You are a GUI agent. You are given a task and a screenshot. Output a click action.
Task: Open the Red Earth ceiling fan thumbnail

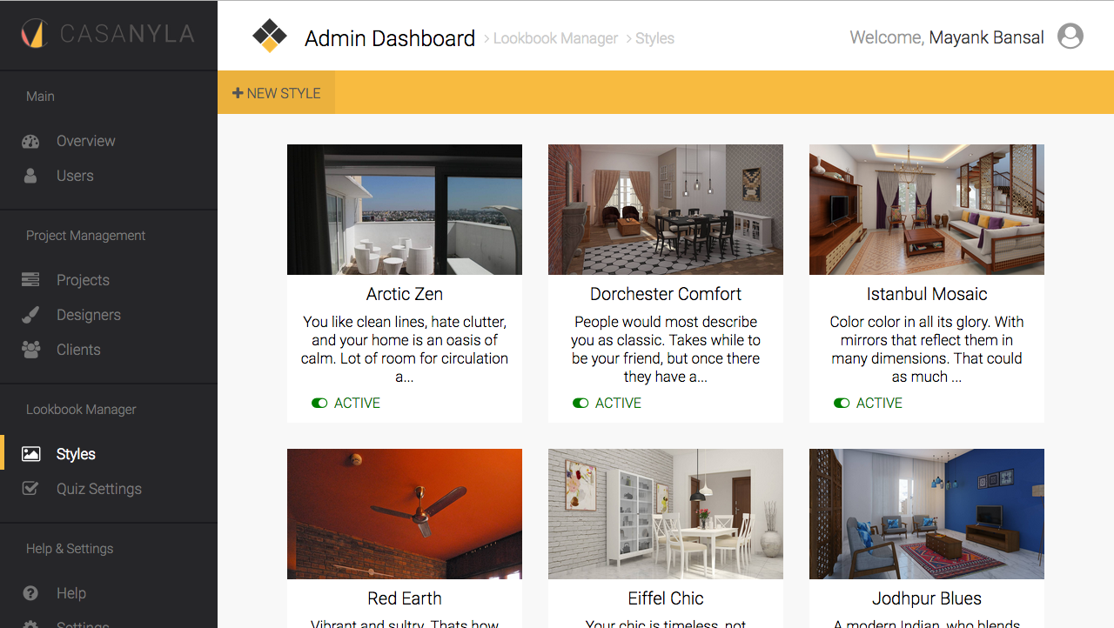405,514
